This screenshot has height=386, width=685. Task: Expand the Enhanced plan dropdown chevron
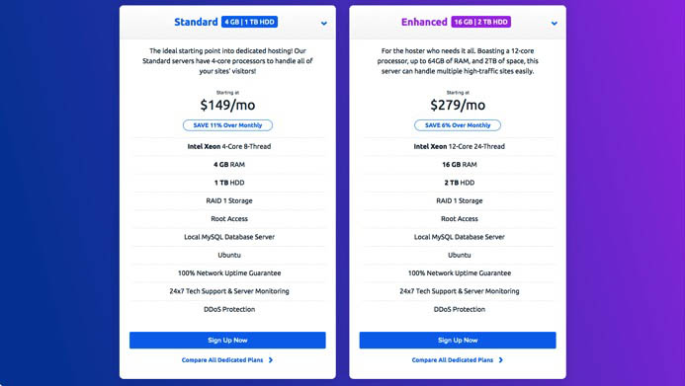554,24
